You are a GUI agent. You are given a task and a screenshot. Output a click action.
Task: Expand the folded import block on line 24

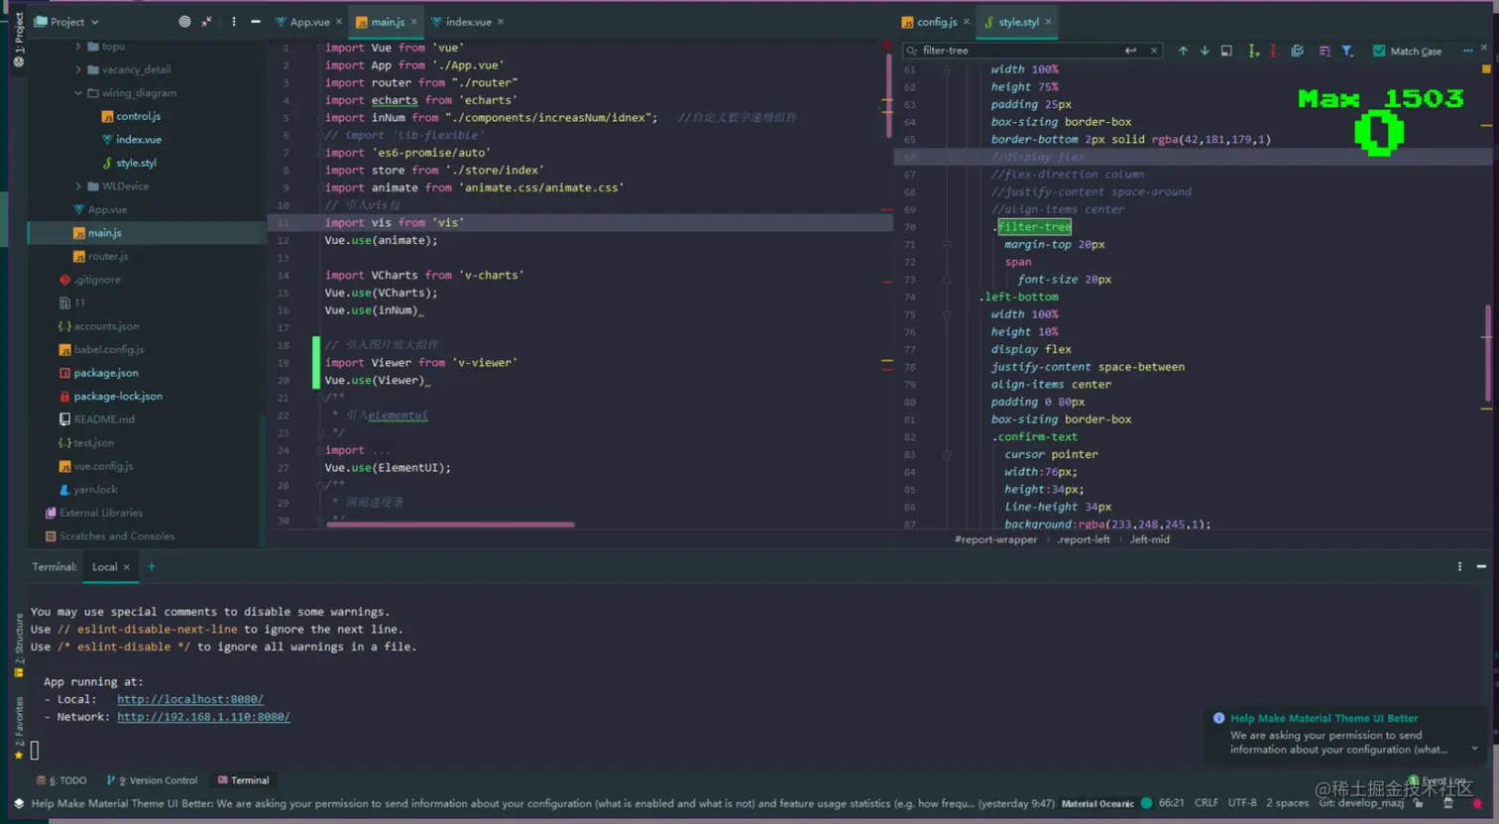pos(320,450)
